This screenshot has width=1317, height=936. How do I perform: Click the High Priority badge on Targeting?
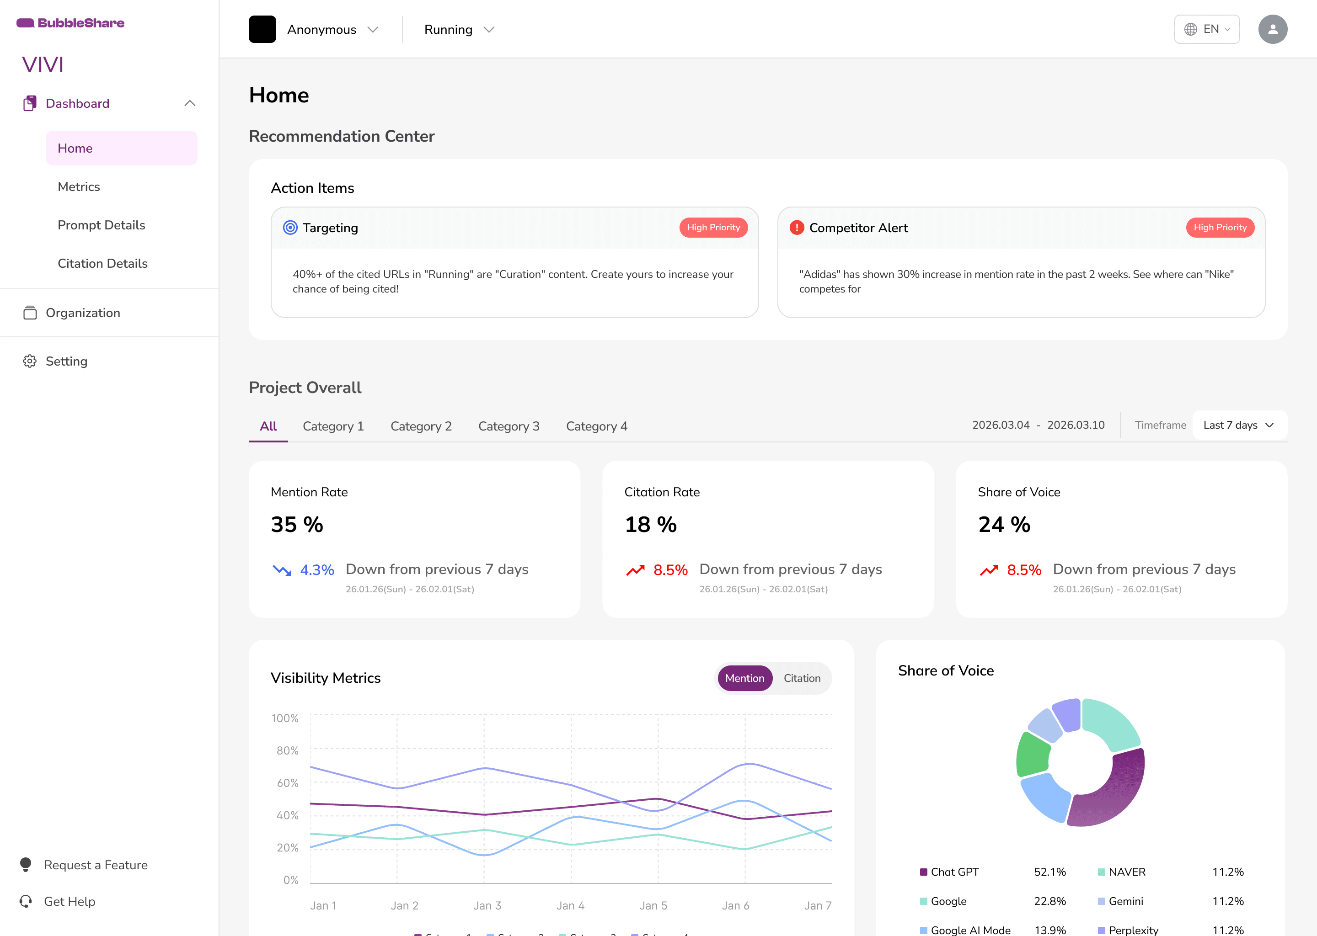click(713, 227)
